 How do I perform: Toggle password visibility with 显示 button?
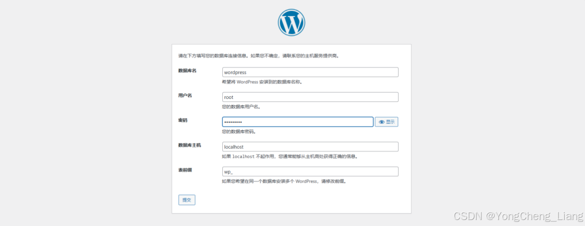pyautogui.click(x=387, y=122)
